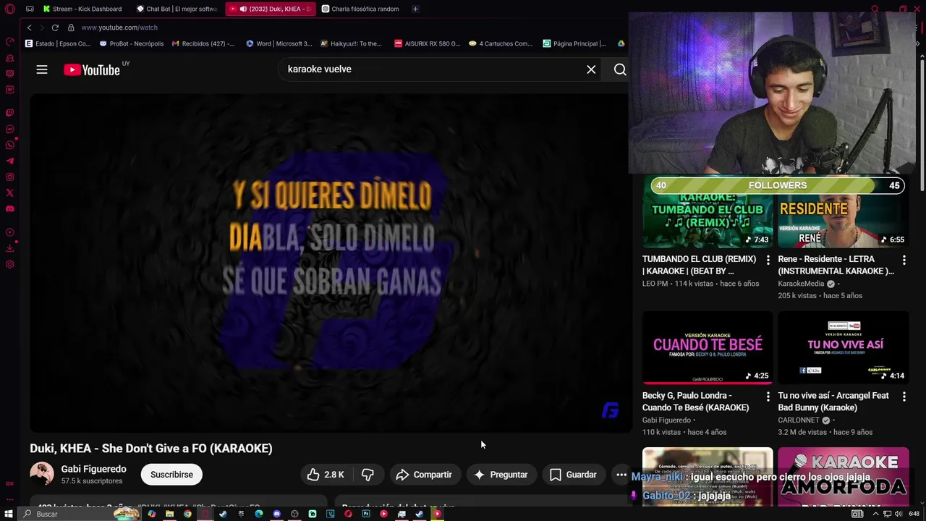This screenshot has height=521, width=926.
Task: Like the video with 2.8 K likes
Action: (x=324, y=475)
